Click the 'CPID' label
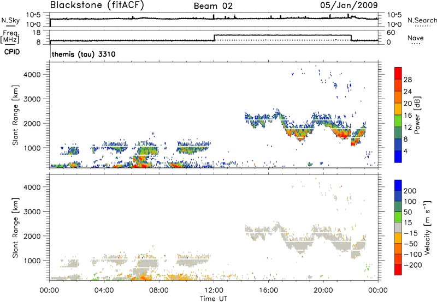Viewport: 437px width, 302px height. pos(12,52)
